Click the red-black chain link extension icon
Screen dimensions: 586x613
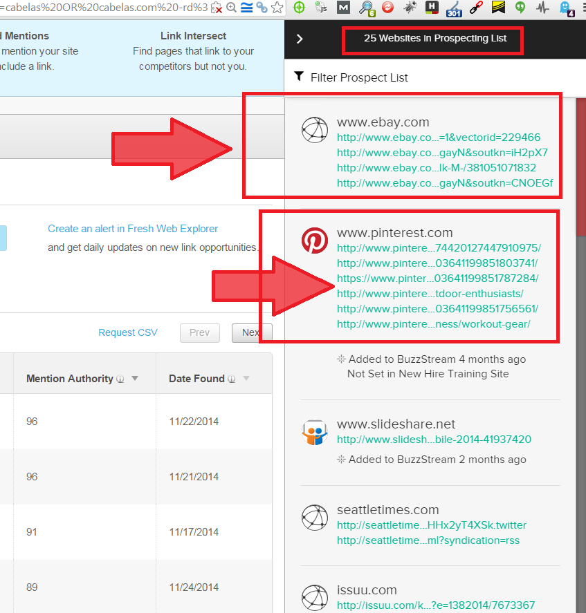coord(476,8)
